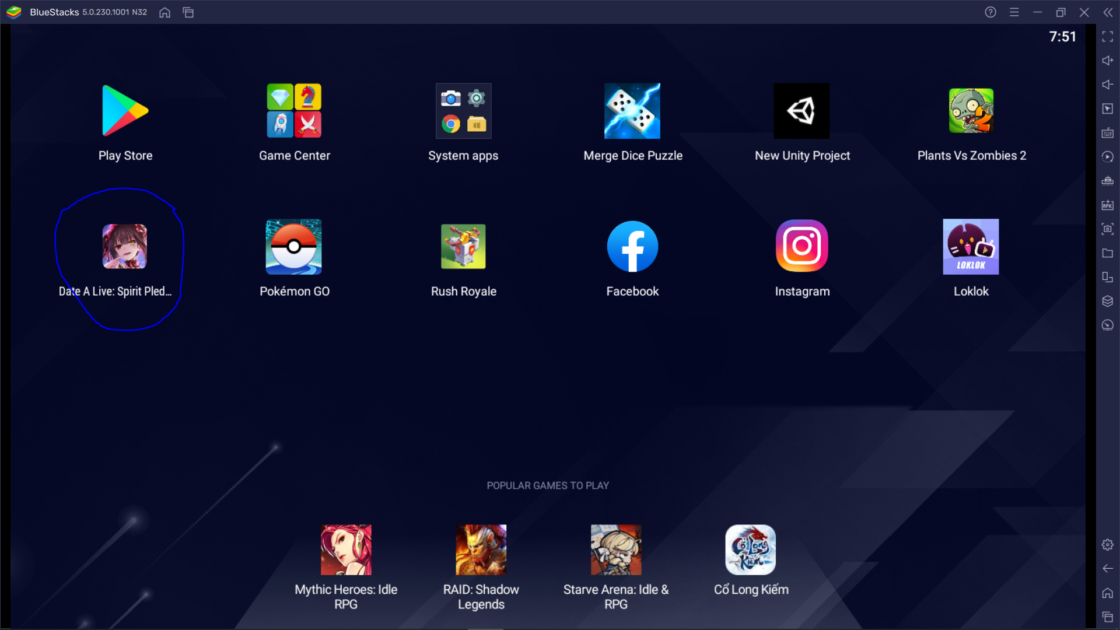Open the System apps folder
Viewport: 1120px width, 630px height.
[x=463, y=111]
